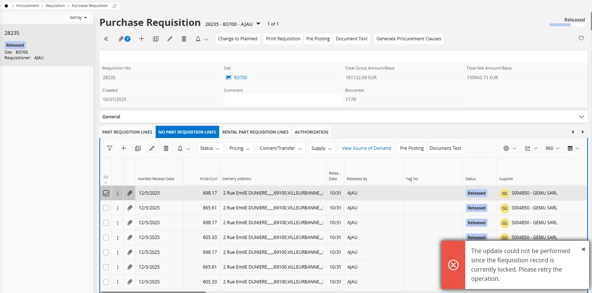Click the duplicate record icon in header toolbar

click(x=156, y=39)
